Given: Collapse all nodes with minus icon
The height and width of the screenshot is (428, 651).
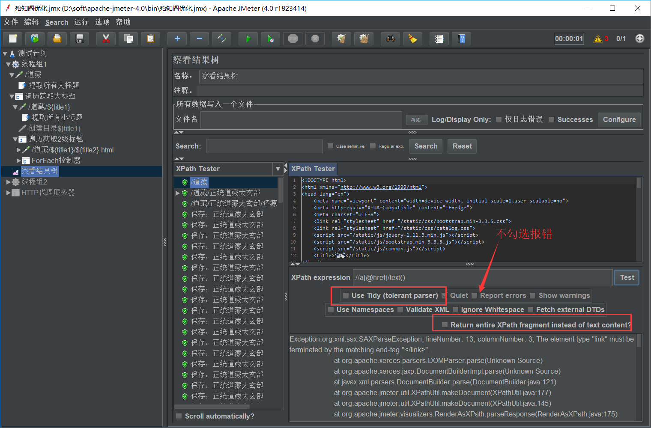Looking at the screenshot, I should tap(200, 39).
